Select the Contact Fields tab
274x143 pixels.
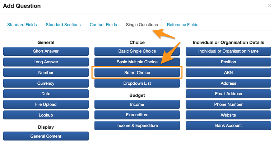pyautogui.click(x=103, y=25)
